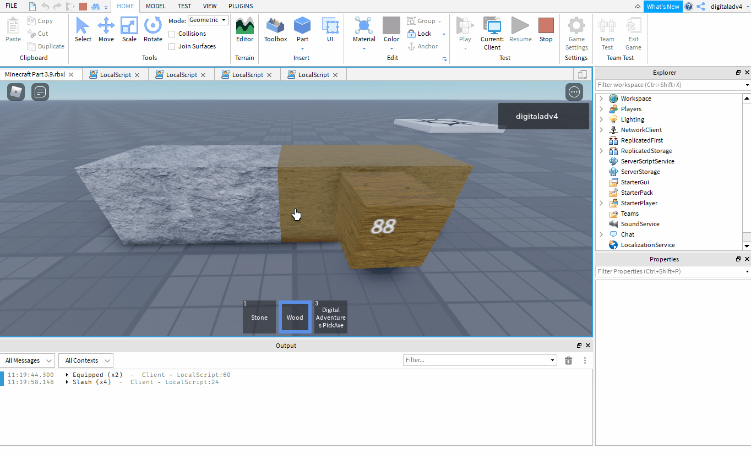Image resolution: width=751 pixels, height=454 pixels.
Task: Open the Material dropdown arrow
Action: pos(364,48)
